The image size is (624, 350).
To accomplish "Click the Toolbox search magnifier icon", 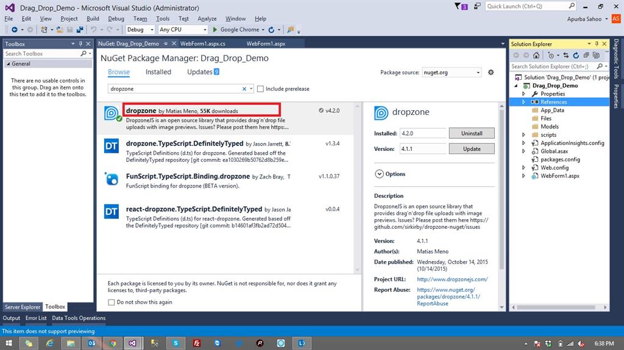I will coord(83,54).
